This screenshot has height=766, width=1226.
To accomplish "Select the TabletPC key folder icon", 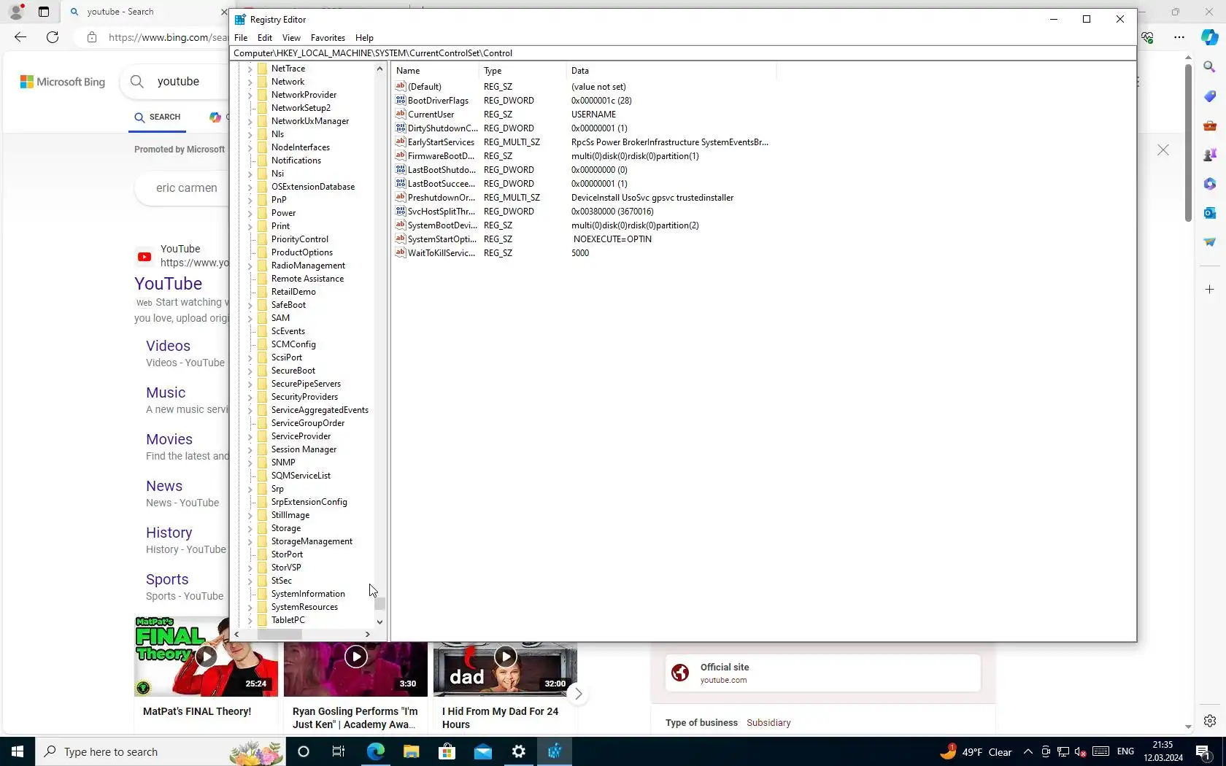I will (263, 620).
